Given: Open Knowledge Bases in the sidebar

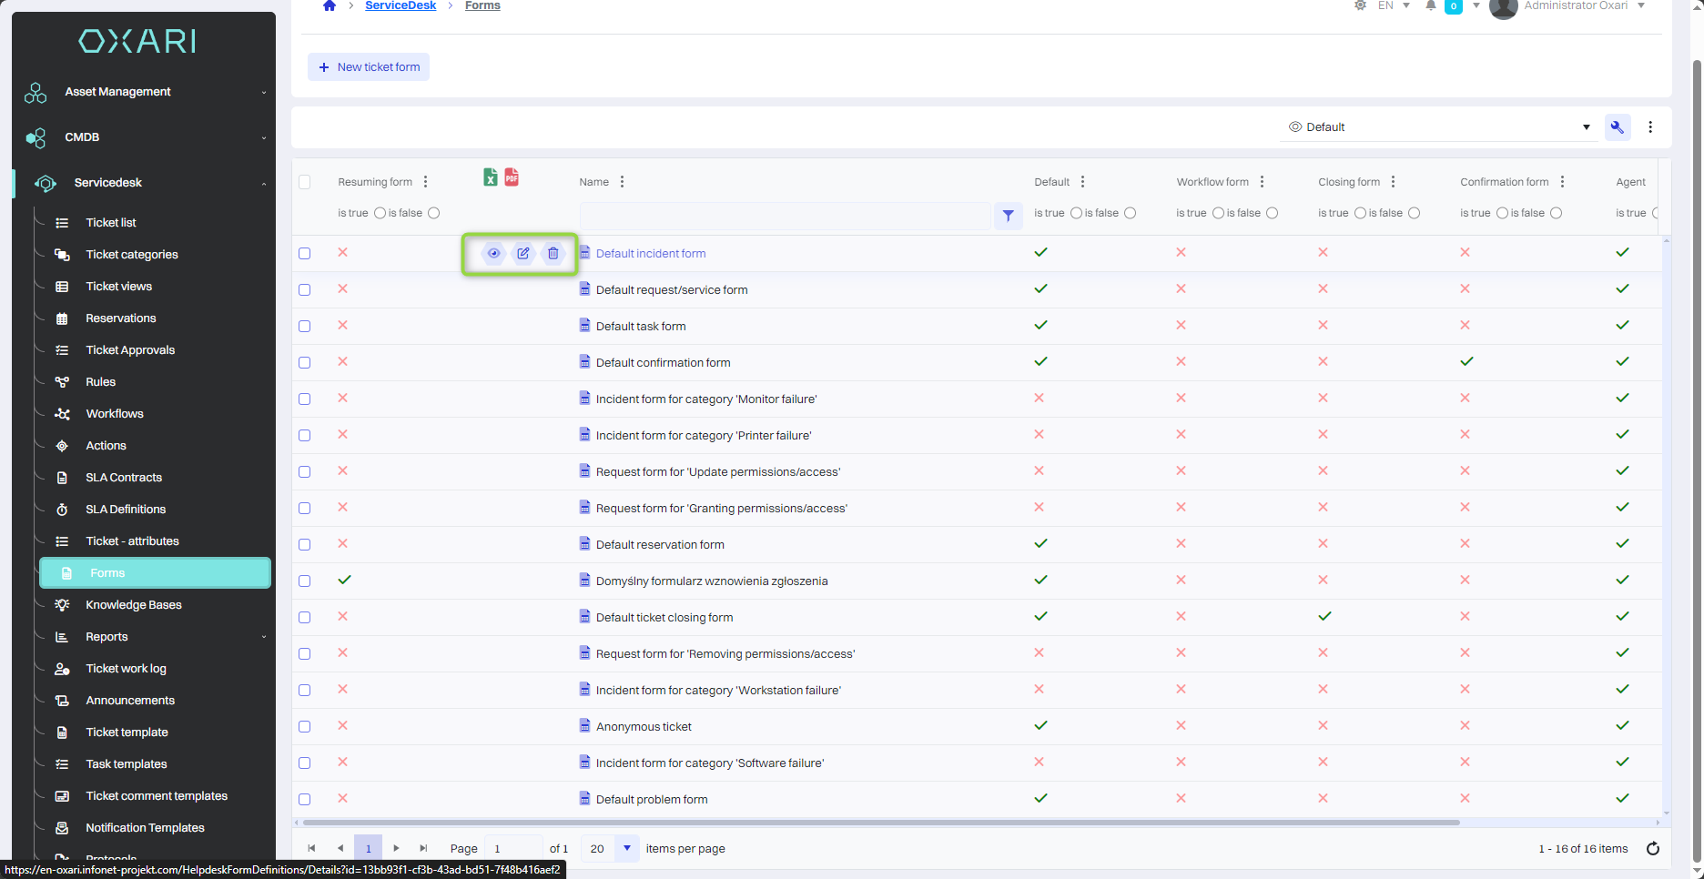Looking at the screenshot, I should (x=134, y=605).
